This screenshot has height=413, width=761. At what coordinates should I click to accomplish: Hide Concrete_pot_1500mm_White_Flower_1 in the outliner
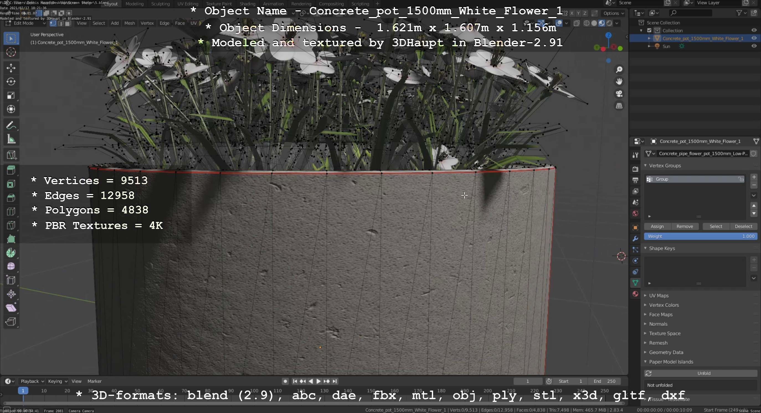[754, 38]
